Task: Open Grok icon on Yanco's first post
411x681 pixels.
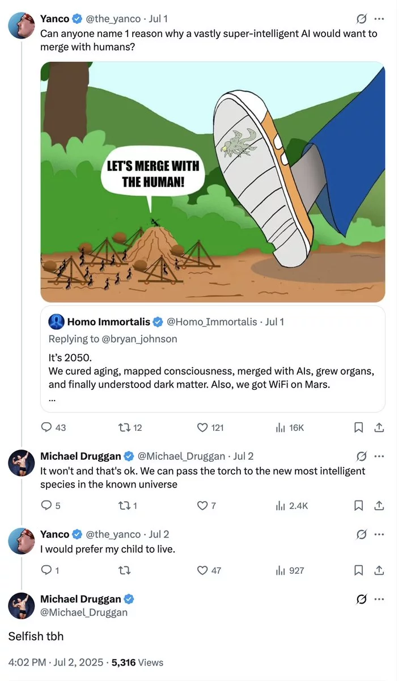Action: (x=361, y=19)
